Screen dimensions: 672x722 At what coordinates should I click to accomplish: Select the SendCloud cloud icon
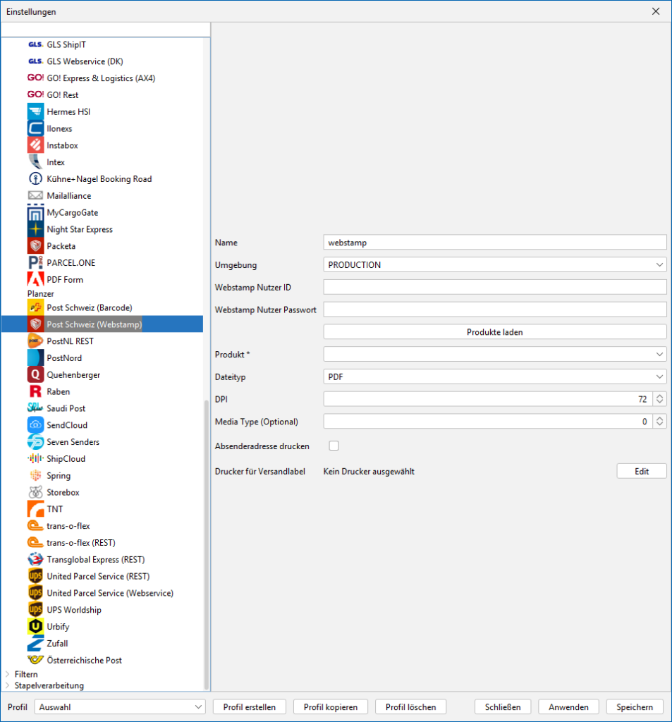point(35,425)
